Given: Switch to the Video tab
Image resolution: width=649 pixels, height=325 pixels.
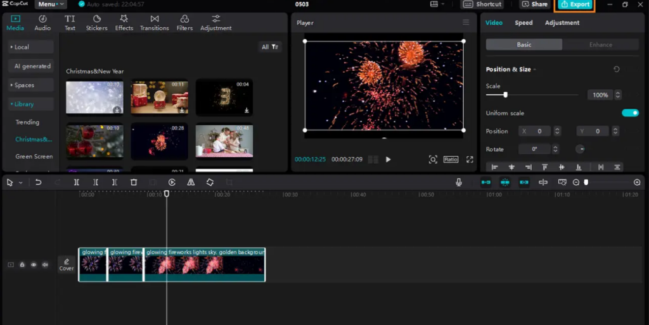Looking at the screenshot, I should coord(494,23).
